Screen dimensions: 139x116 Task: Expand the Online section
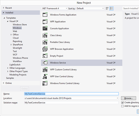pyautogui.click(x=4, y=83)
